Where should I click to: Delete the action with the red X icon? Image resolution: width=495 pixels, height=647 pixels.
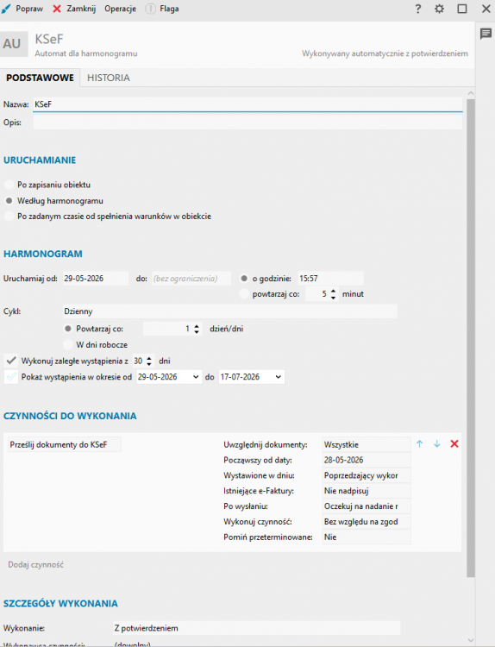click(454, 444)
